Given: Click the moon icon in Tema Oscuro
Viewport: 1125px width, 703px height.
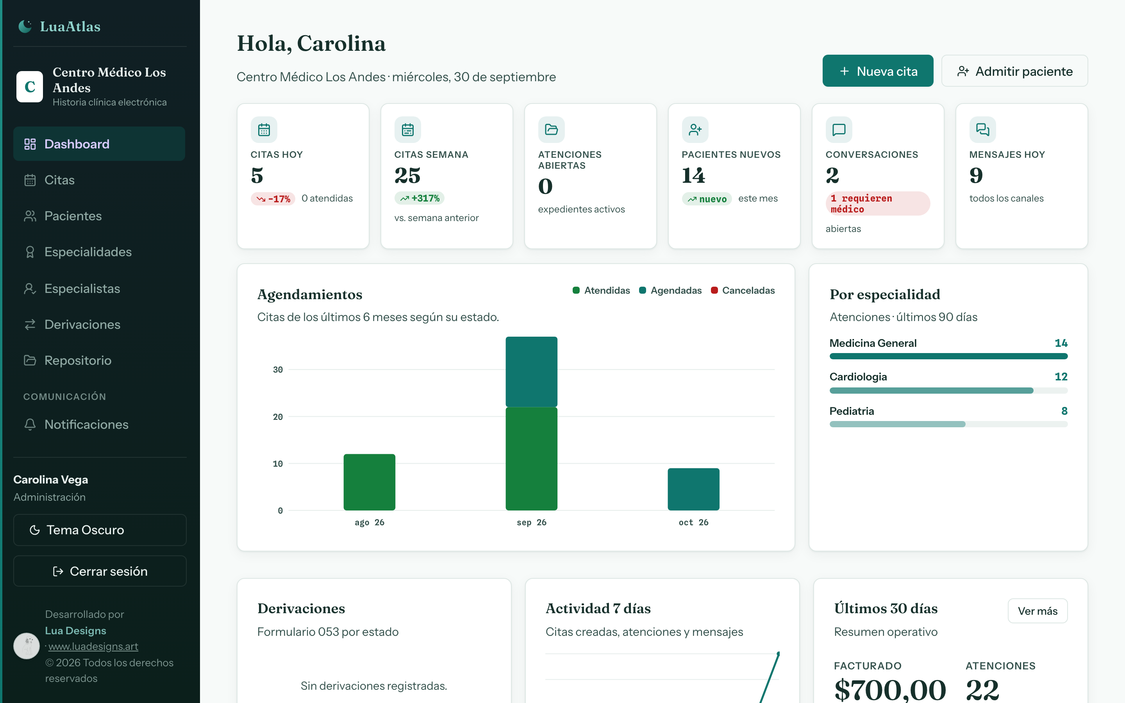Looking at the screenshot, I should pos(35,530).
